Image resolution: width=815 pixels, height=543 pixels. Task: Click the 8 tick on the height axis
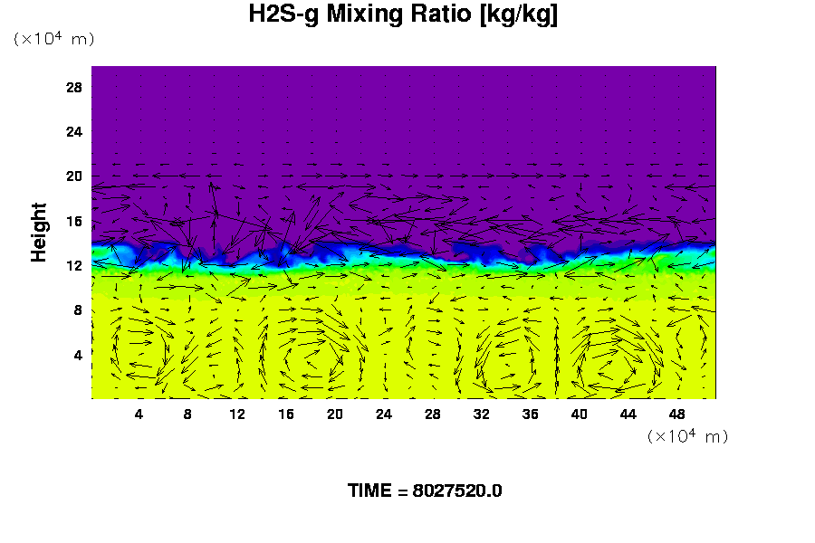pos(78,310)
